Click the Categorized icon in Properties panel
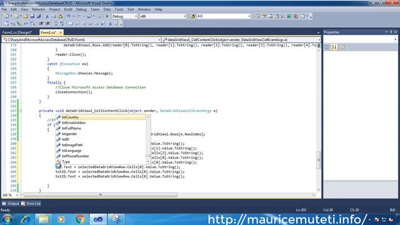 point(327,47)
